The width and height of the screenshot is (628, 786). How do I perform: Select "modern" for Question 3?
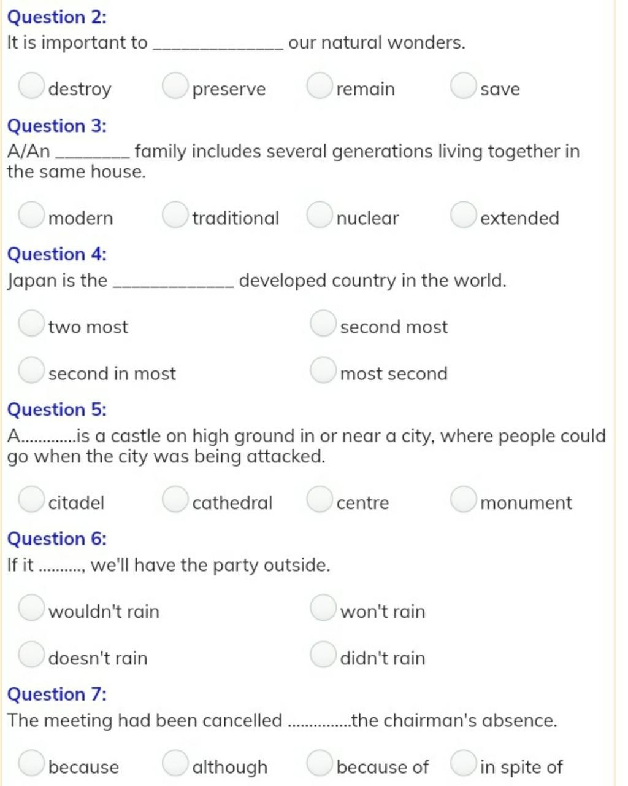click(31, 215)
